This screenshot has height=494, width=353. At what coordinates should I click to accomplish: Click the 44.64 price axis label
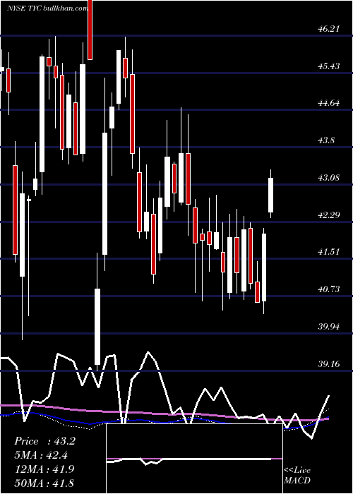point(329,103)
